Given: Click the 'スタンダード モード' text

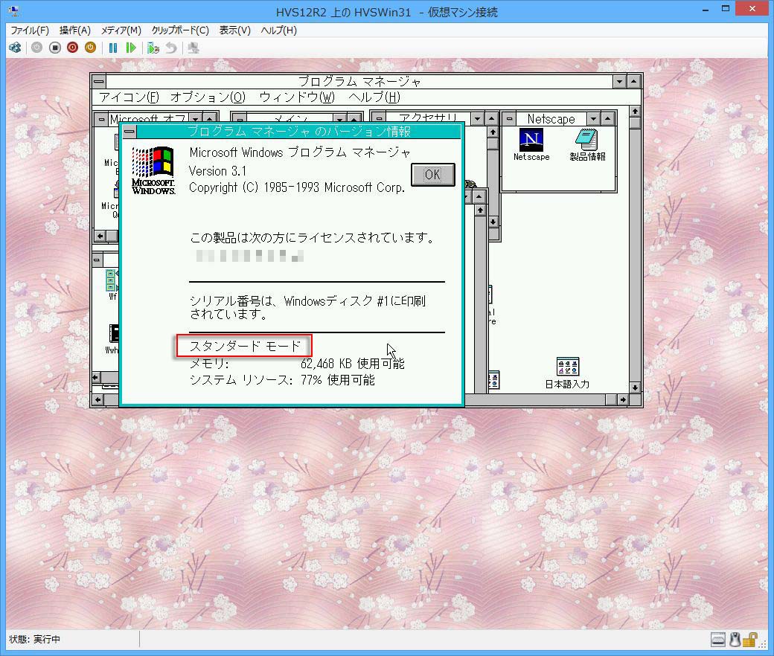Looking at the screenshot, I should [246, 347].
